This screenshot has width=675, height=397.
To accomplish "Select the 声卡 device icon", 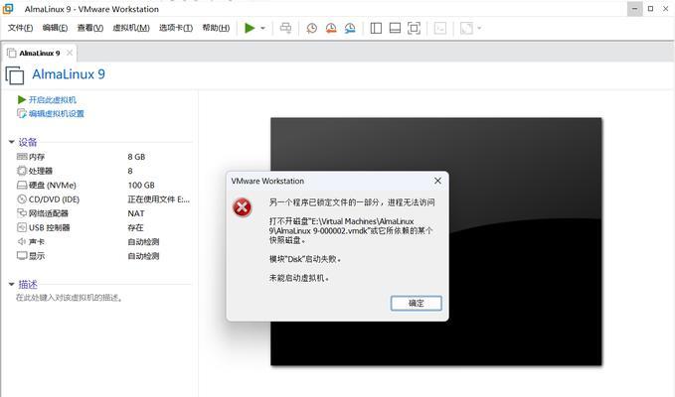I will pyautogui.click(x=22, y=241).
